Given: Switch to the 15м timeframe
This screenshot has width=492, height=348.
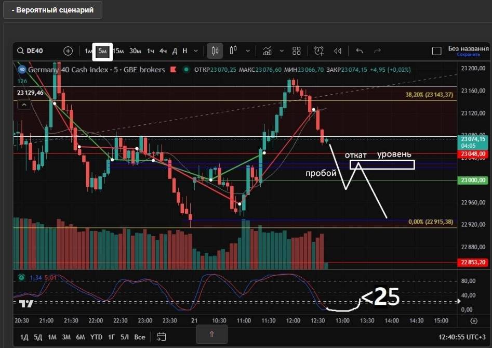Looking at the screenshot, I should coord(118,51).
